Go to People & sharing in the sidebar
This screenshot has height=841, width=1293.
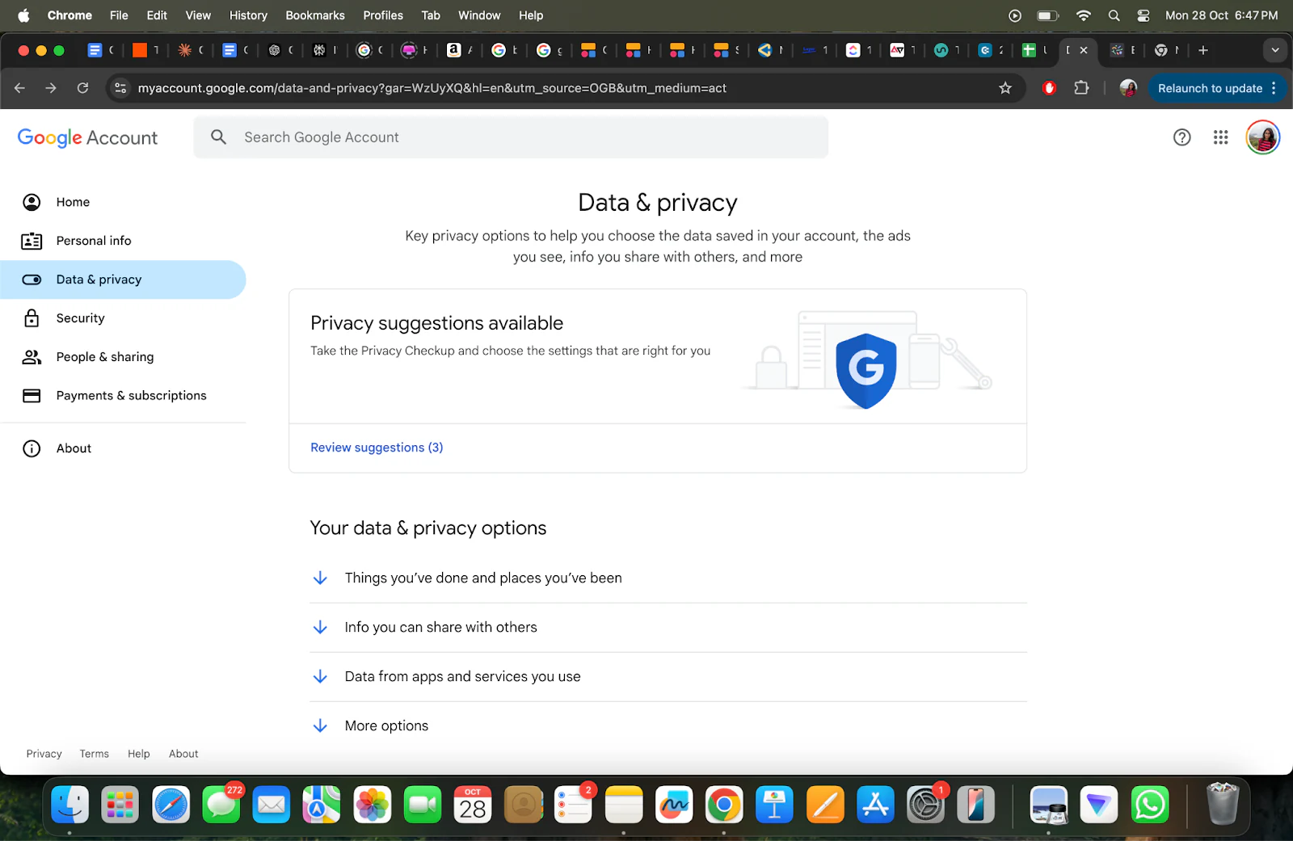(x=123, y=357)
